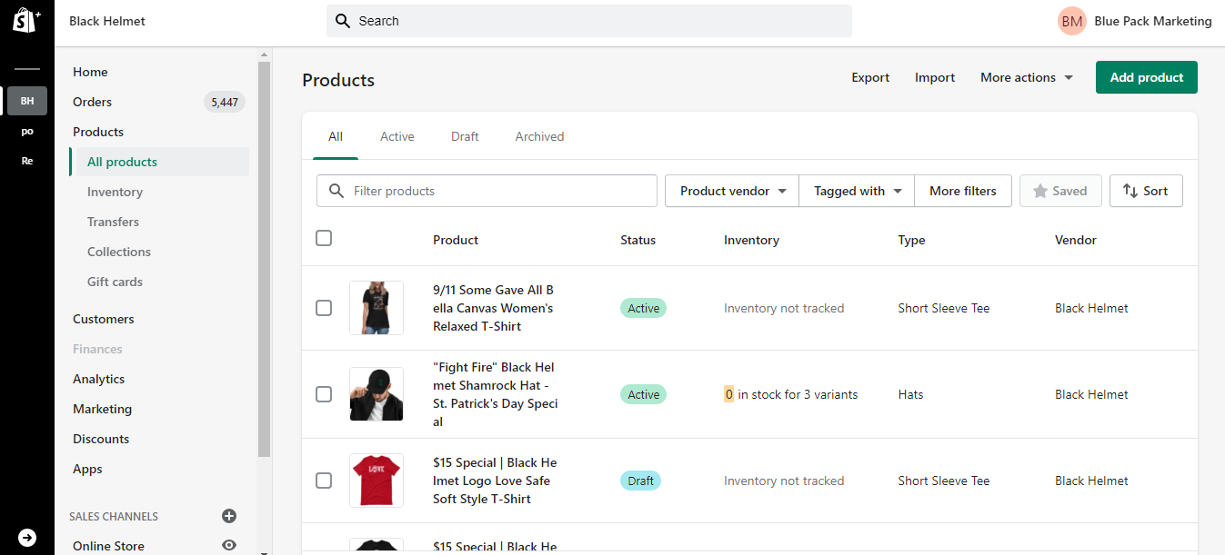Check the Logo Love Safe T-Shirt row
Screen dimensions: 1225x555
[x=324, y=481]
